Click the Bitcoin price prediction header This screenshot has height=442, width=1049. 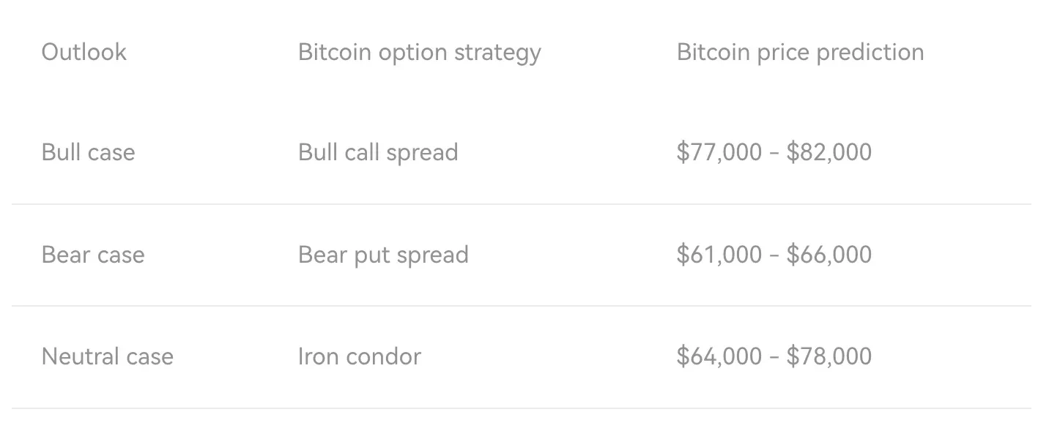tap(800, 53)
